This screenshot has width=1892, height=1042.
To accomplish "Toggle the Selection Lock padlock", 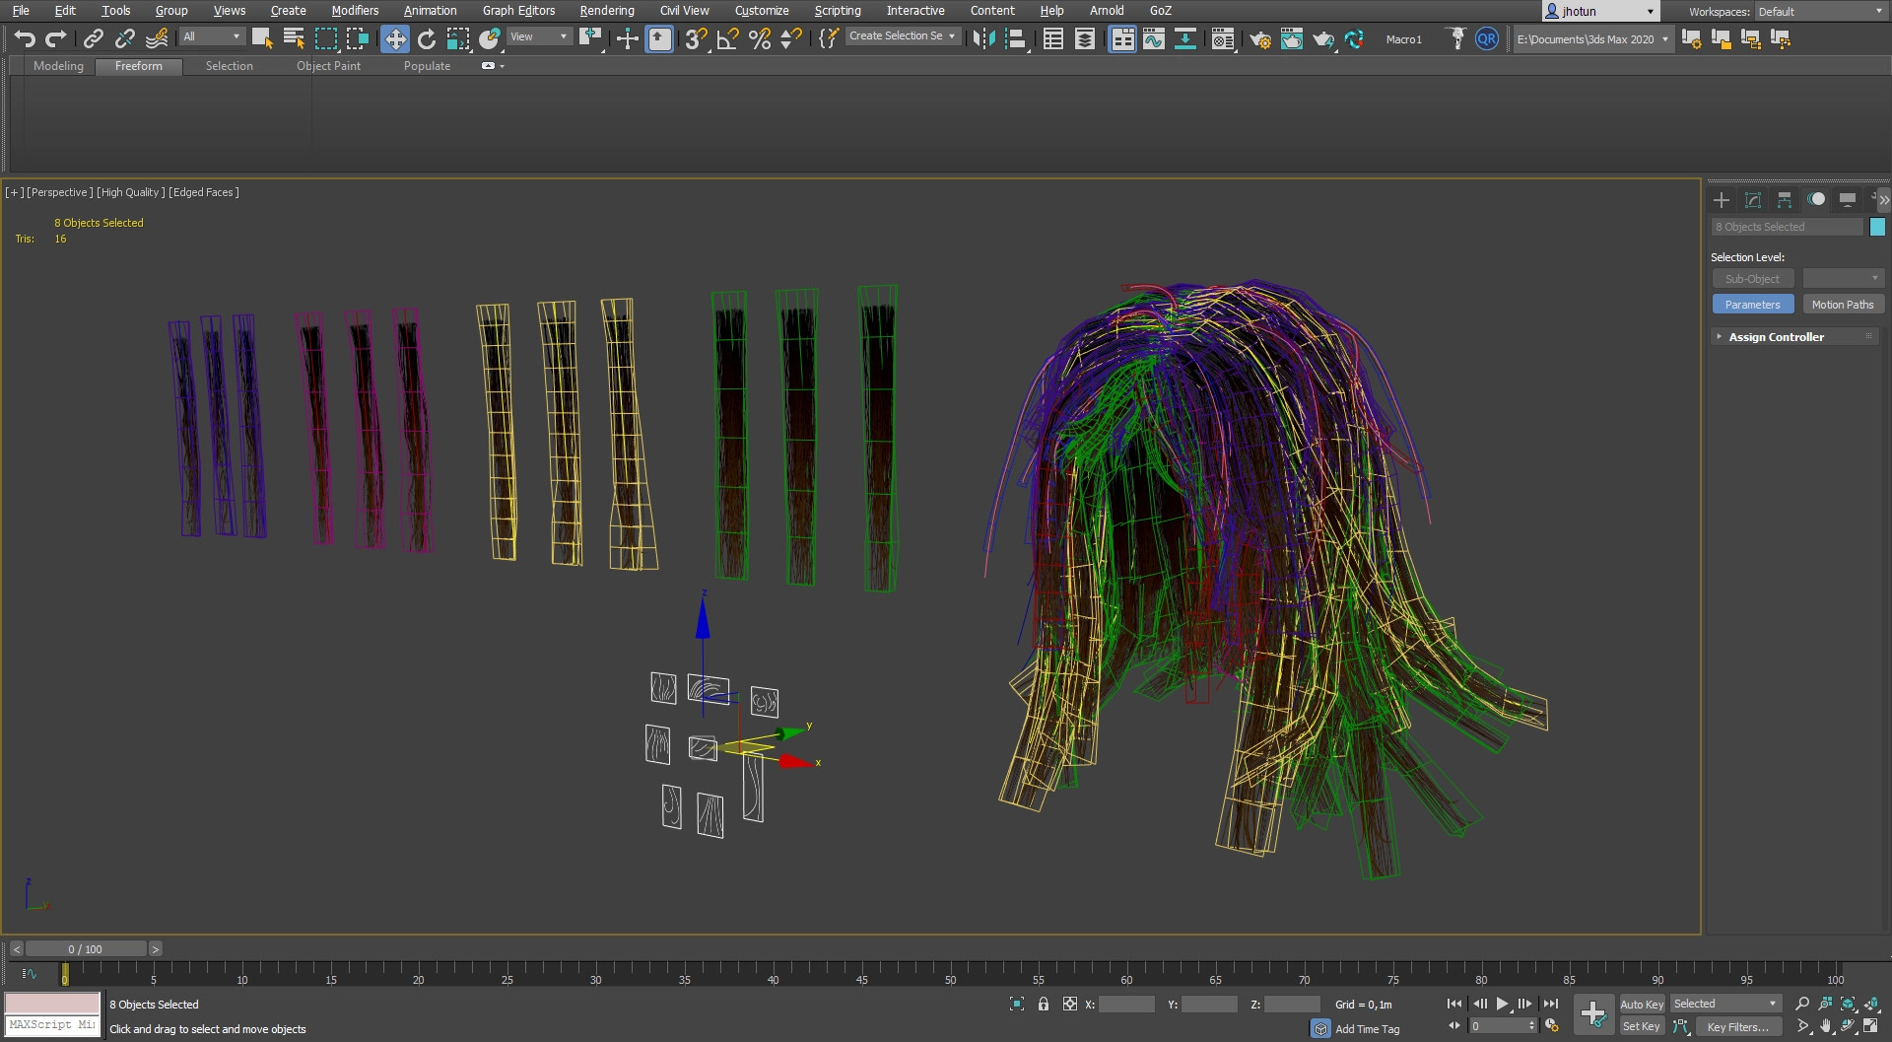I will [x=1044, y=1004].
